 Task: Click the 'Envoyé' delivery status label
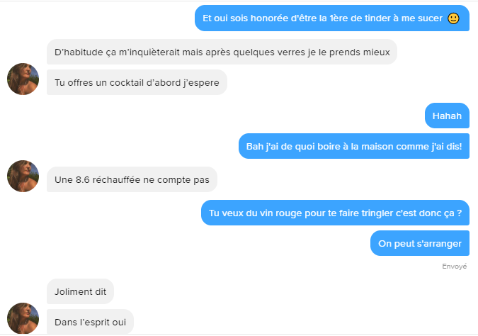coord(454,266)
